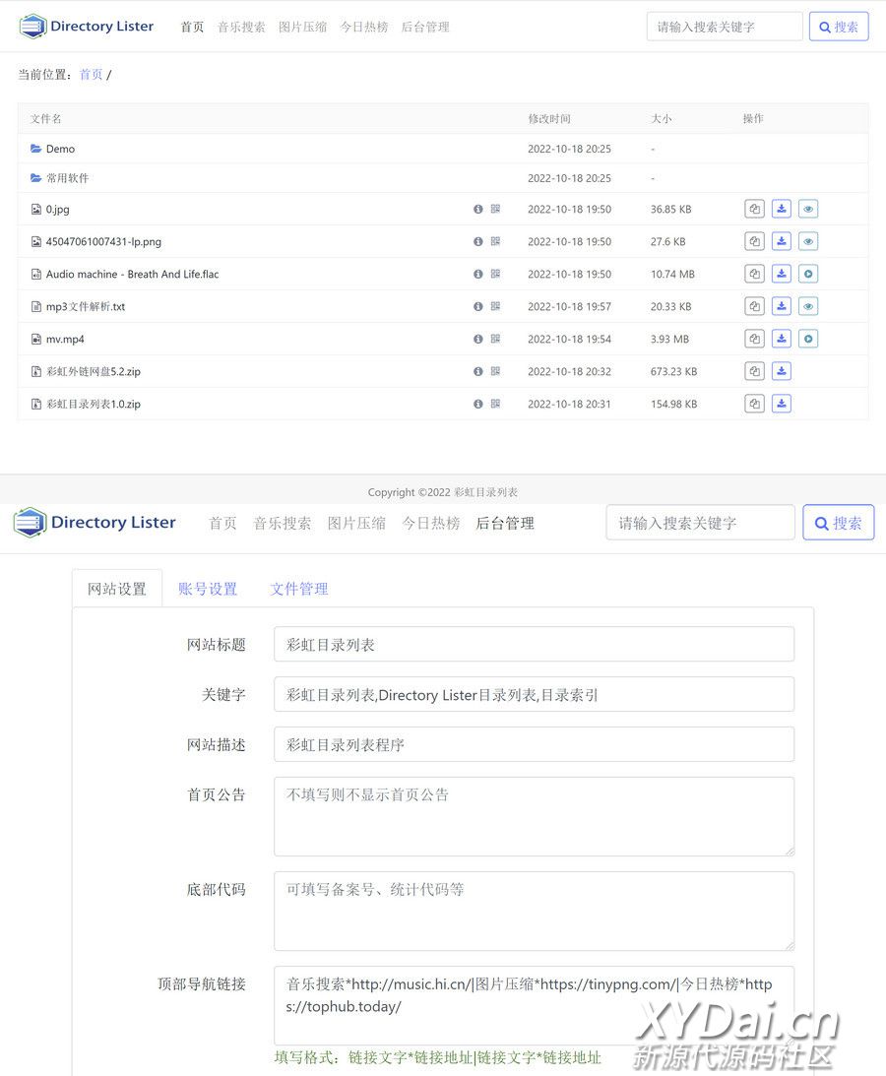This screenshot has height=1076, width=886.
Task: Click the 首页 breadcrumb link
Action: click(x=91, y=75)
